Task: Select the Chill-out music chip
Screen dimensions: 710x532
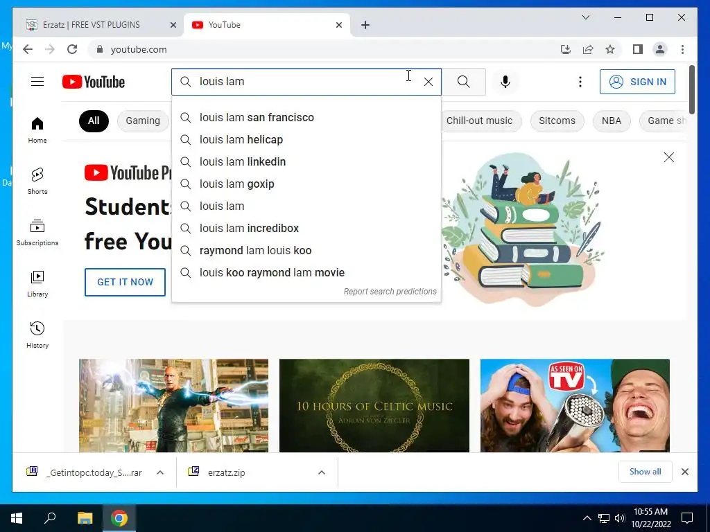Action: (x=480, y=121)
